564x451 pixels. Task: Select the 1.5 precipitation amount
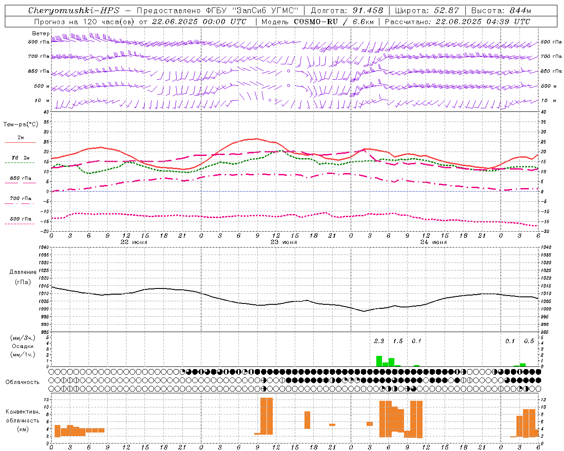(x=398, y=341)
